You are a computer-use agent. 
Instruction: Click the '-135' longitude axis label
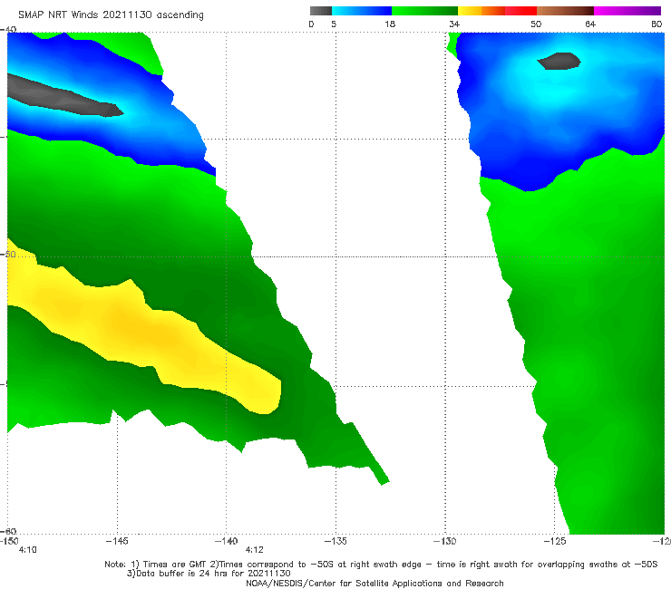click(335, 541)
